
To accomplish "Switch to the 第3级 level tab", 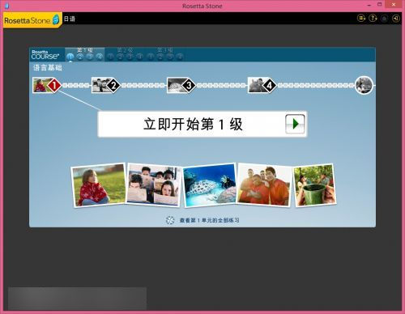I will point(165,50).
